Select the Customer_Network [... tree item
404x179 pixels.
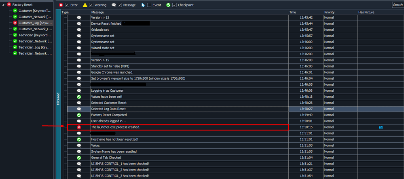click(35, 17)
